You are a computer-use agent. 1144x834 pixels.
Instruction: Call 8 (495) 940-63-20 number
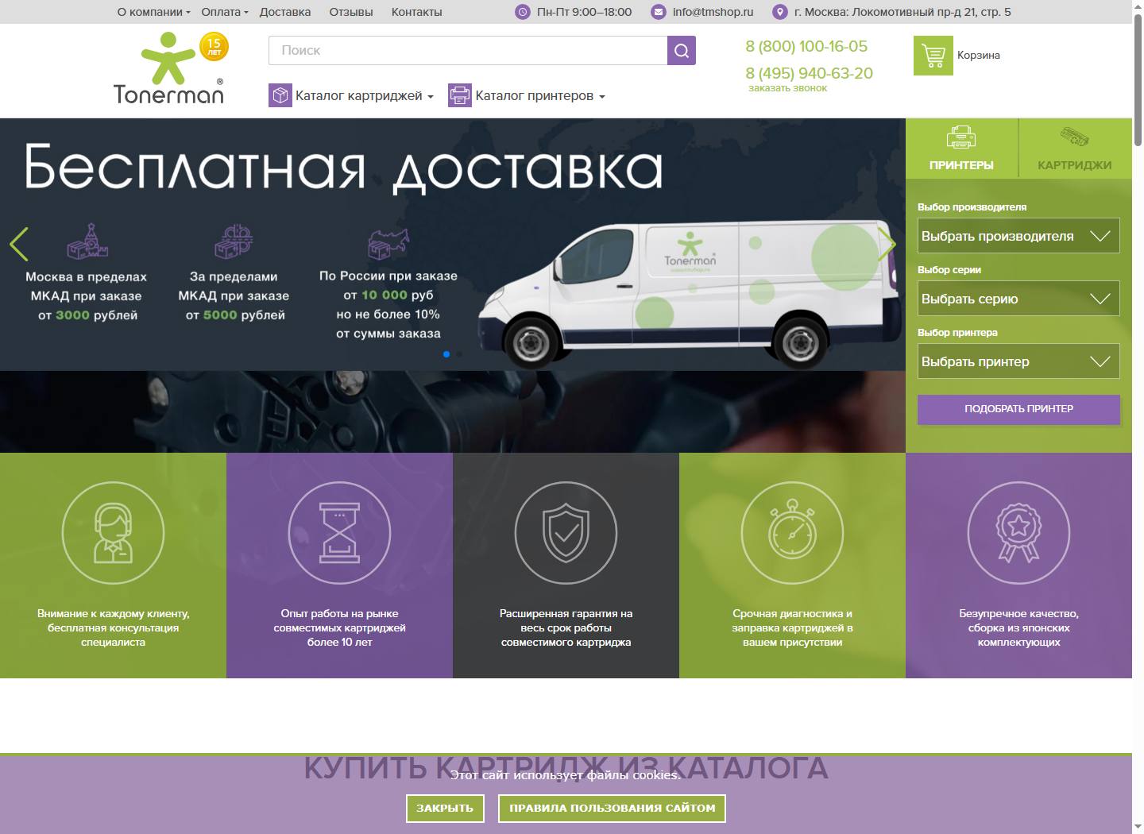pos(809,73)
